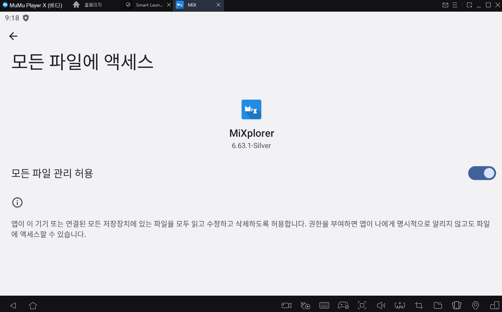This screenshot has height=312, width=502.
Task: Click the 6.63.1-Silver version text
Action: pos(251,146)
